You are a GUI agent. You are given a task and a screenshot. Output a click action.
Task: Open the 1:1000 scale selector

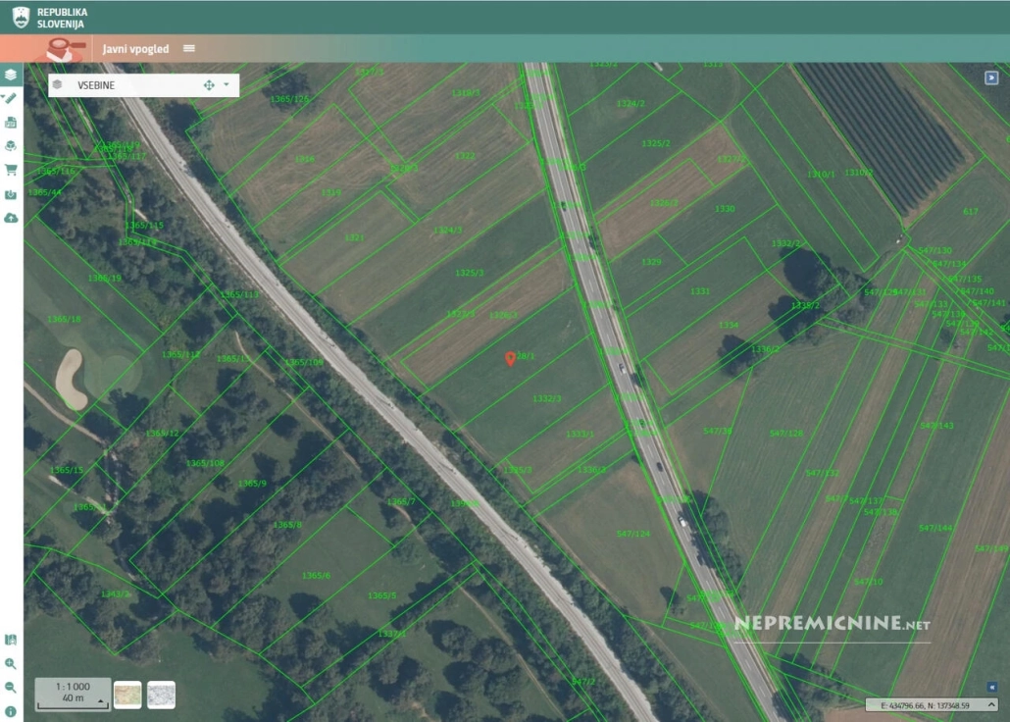(73, 693)
